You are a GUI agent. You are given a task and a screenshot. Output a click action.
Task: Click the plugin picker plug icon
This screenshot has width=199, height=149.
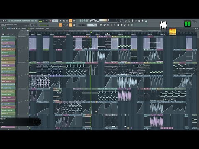[121, 25]
